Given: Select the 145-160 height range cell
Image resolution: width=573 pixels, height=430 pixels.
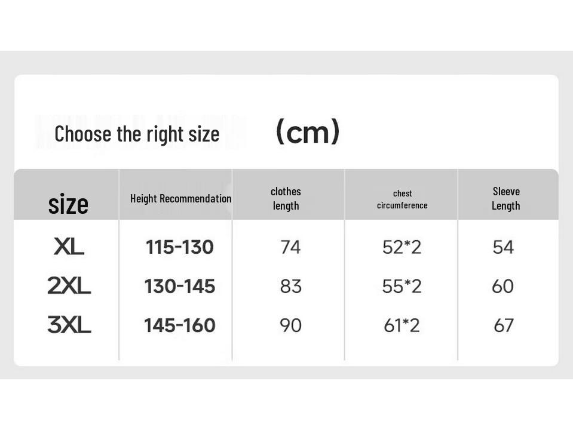Looking at the screenshot, I should 179,325.
